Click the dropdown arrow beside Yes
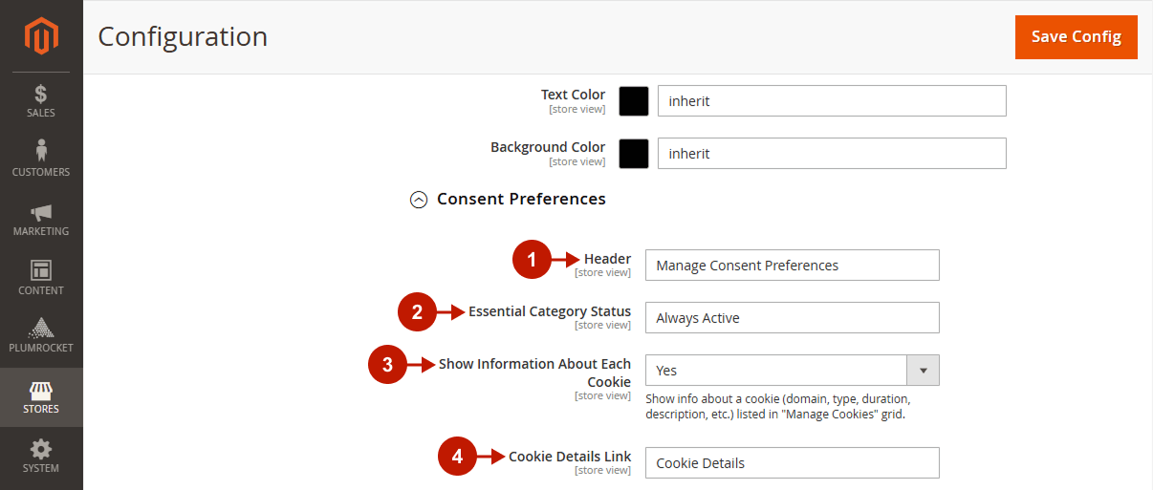 tap(923, 370)
